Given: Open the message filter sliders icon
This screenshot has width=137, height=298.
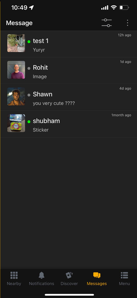Looking at the screenshot, I should (107, 23).
